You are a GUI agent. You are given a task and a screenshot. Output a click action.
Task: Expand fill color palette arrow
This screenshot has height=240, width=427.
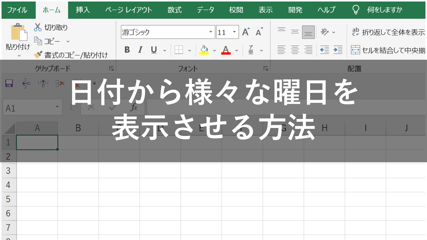pos(214,50)
